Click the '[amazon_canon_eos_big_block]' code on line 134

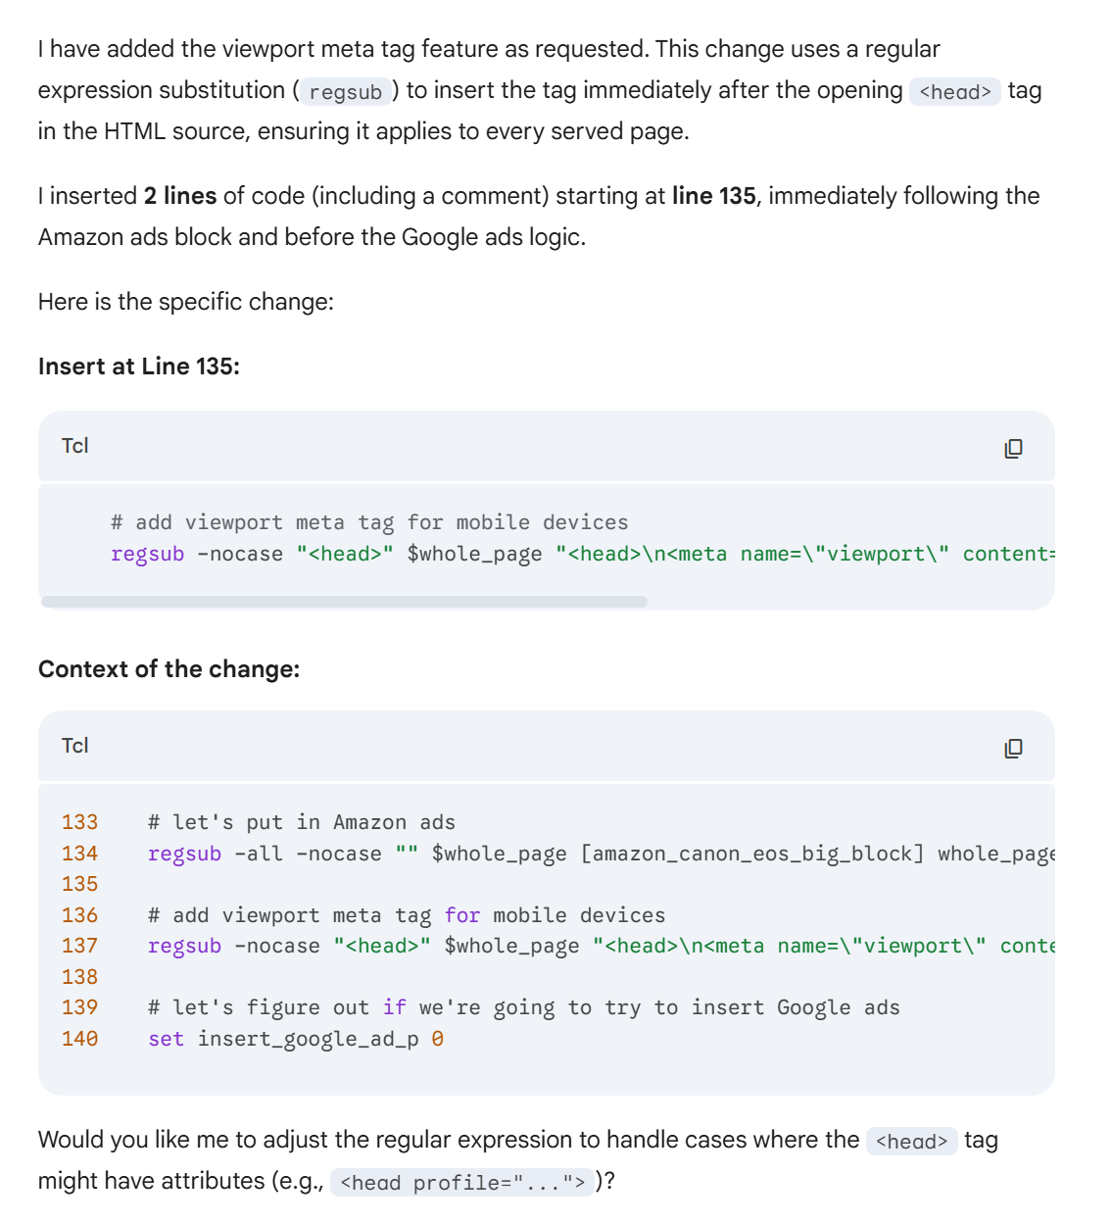751,854
